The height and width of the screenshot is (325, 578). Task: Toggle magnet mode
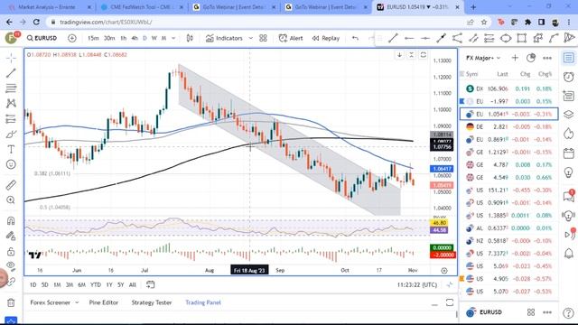pos(11,220)
